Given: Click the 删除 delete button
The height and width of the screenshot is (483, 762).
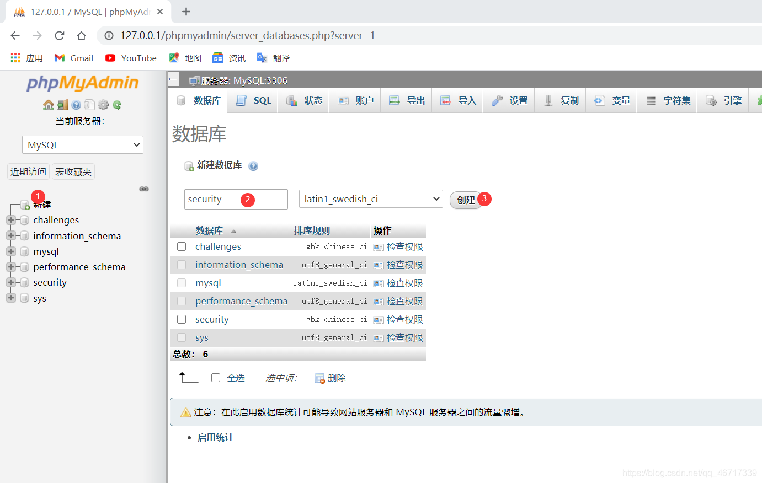Looking at the screenshot, I should tap(330, 378).
